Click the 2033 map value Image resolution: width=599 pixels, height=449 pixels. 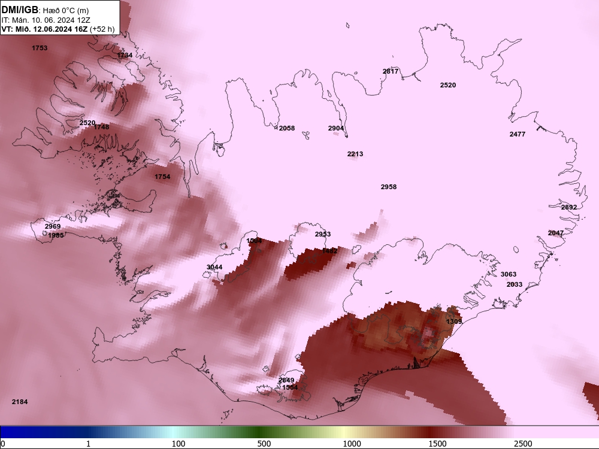pyautogui.click(x=514, y=284)
